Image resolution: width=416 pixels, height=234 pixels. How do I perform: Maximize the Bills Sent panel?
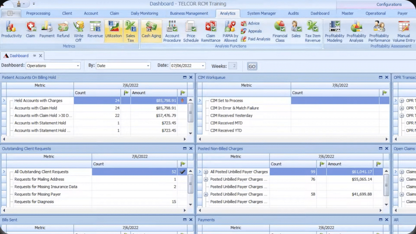(185, 220)
